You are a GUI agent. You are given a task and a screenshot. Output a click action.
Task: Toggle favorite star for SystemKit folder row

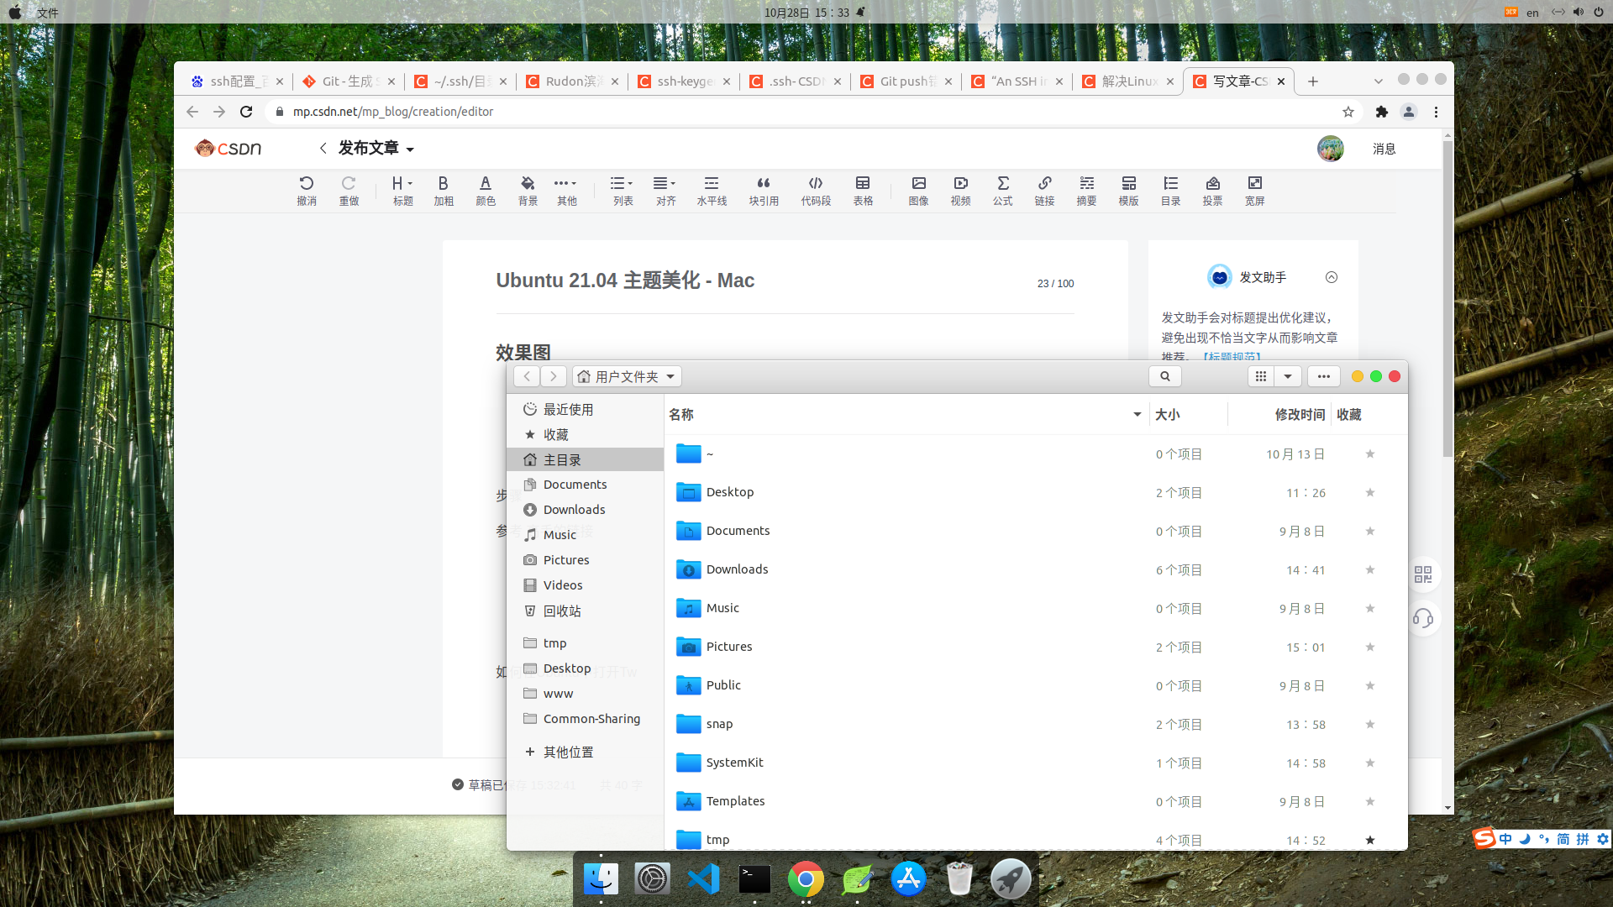1370,763
